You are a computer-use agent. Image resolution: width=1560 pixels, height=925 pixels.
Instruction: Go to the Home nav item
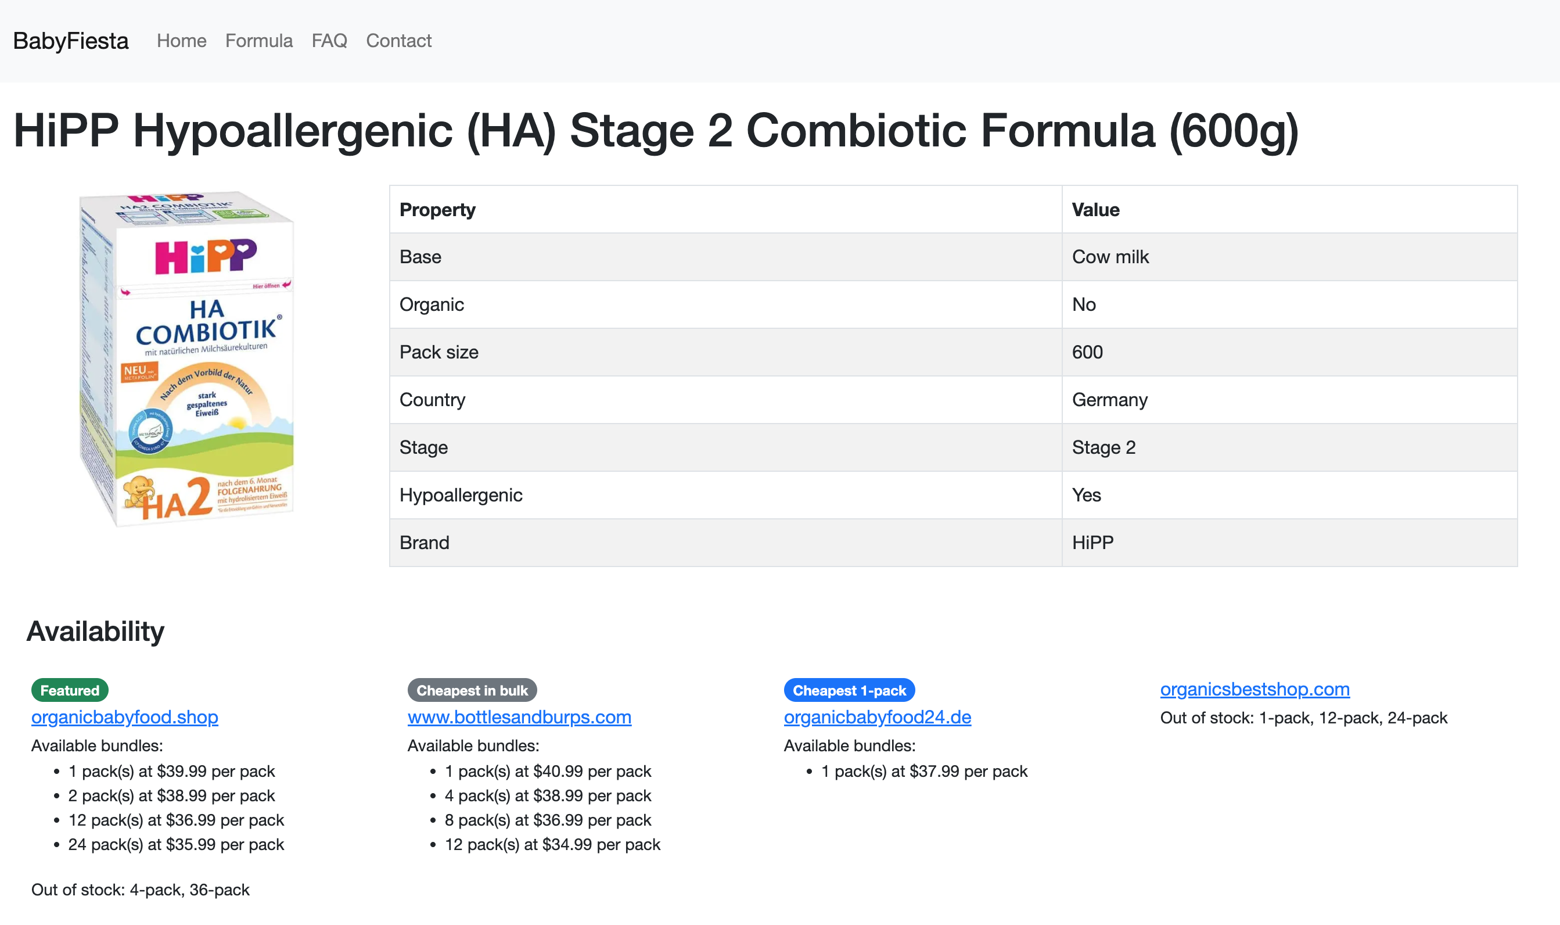coord(181,41)
